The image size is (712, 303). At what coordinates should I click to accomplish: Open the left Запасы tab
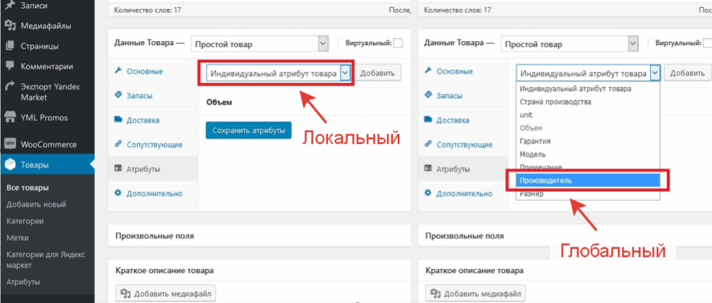[x=139, y=95]
